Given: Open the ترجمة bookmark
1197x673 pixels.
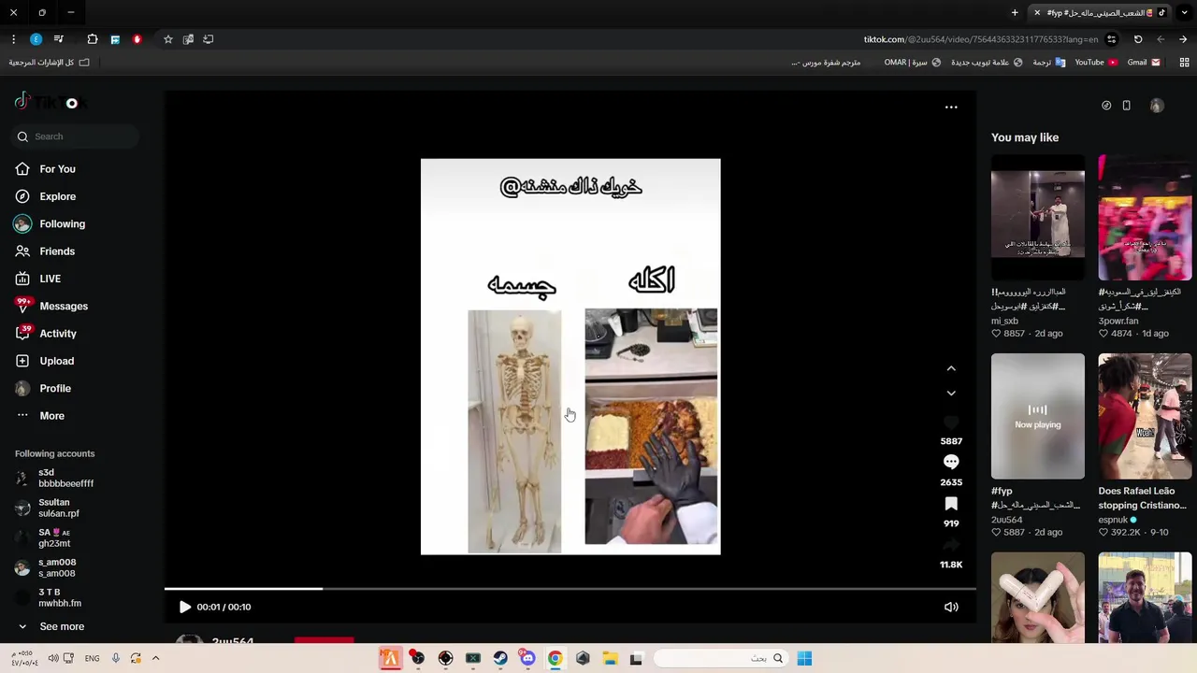Looking at the screenshot, I should (1049, 63).
